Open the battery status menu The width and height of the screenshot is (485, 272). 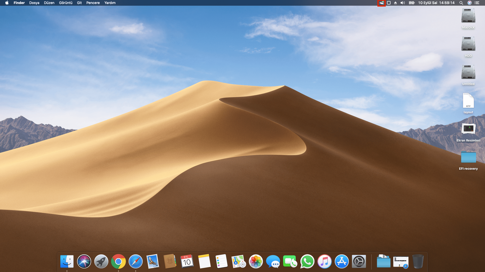pyautogui.click(x=412, y=3)
